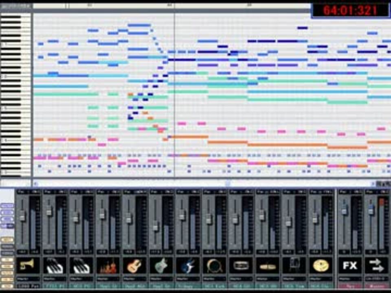Click the horizontal scrollbar thumb below piano roll
Screen dimensions: 391x293
coord(228,184)
